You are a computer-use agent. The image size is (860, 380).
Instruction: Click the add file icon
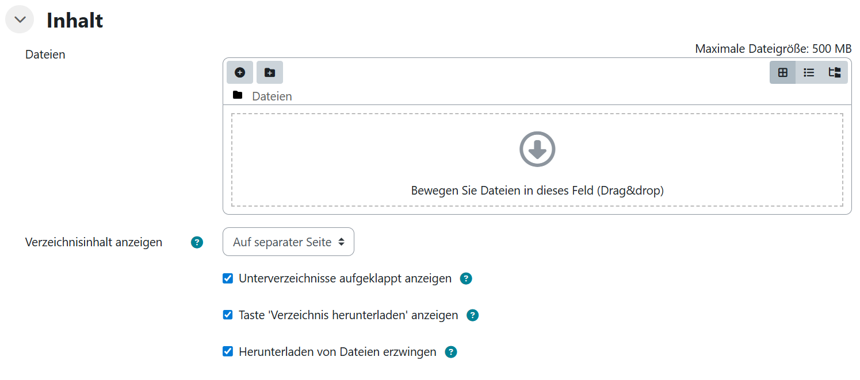[x=240, y=72]
